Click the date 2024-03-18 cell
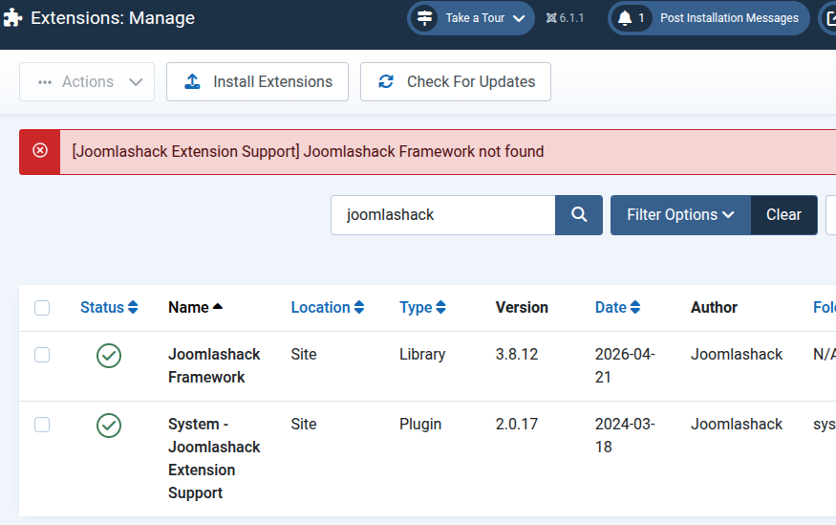The image size is (836, 525). click(625, 435)
